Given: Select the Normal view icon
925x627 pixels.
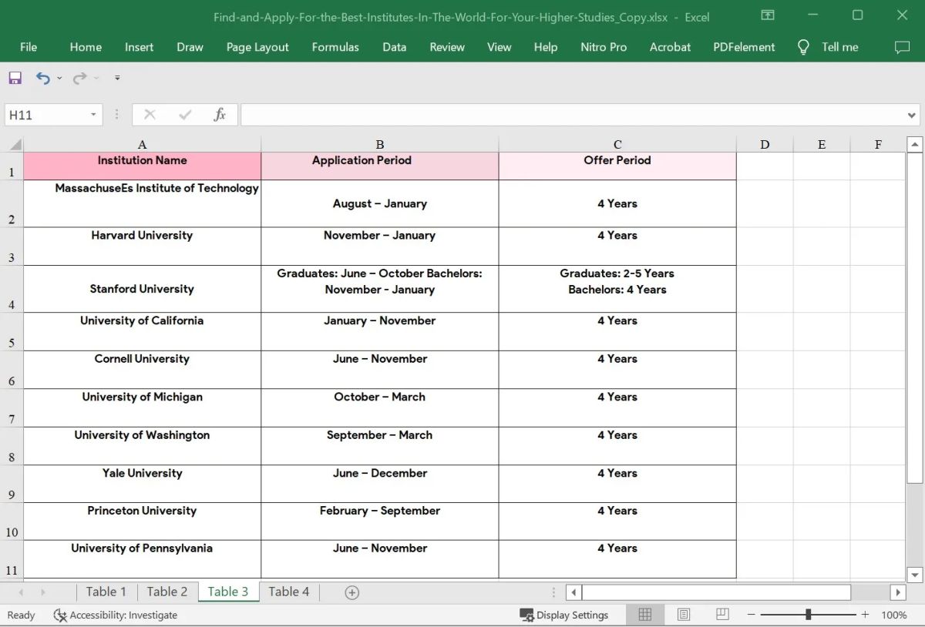Looking at the screenshot, I should point(644,614).
